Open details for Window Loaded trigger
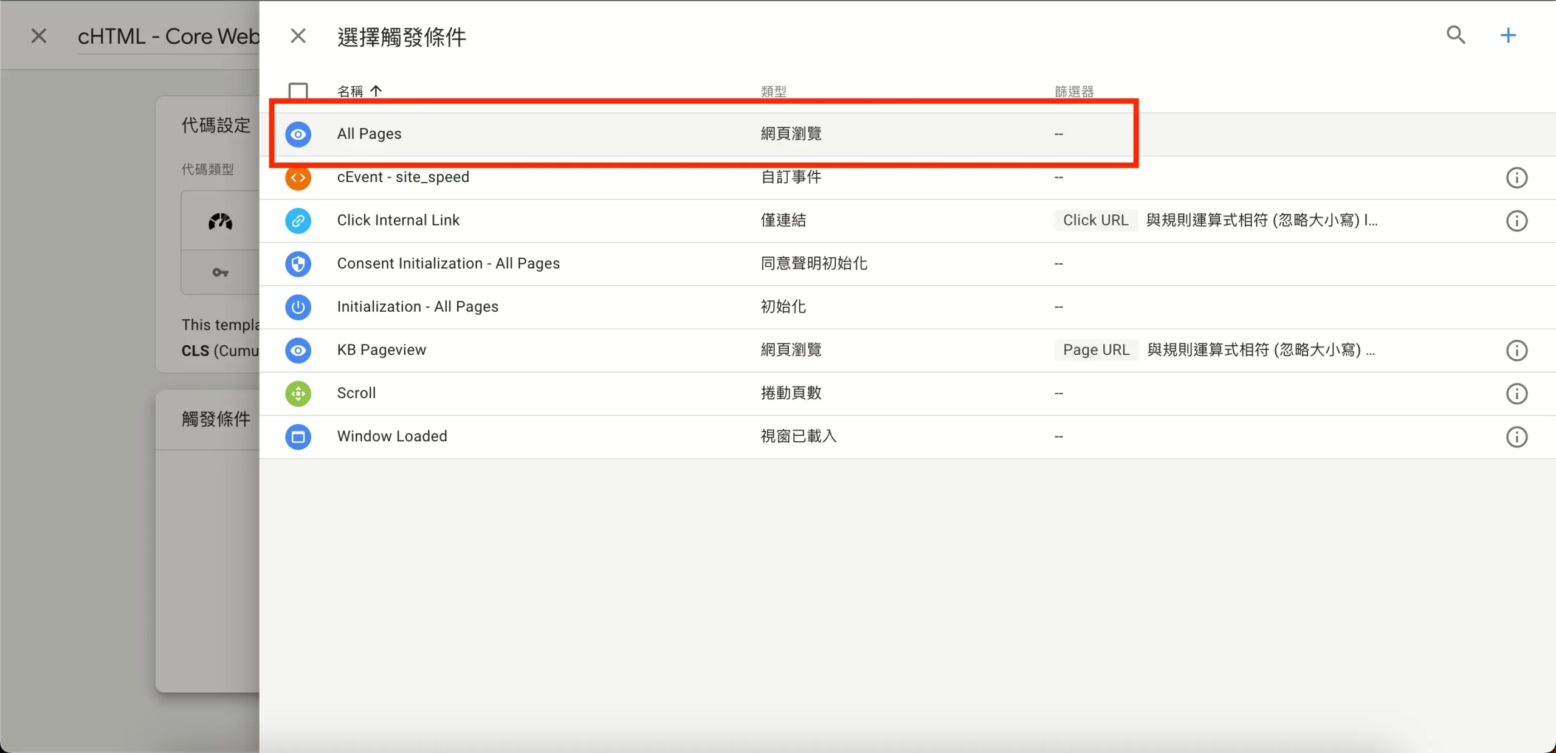 (392, 436)
